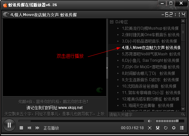
Task: Adjust the volume slider handle
Action: (x=177, y=121)
